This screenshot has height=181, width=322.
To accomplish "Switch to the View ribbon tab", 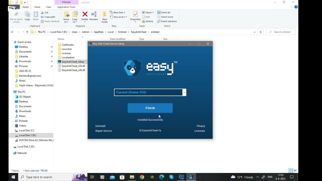I will (x=49, y=7).
